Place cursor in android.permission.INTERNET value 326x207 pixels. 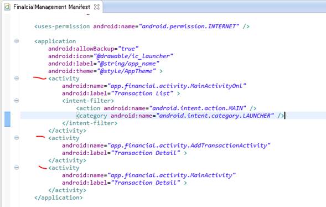click(x=189, y=27)
